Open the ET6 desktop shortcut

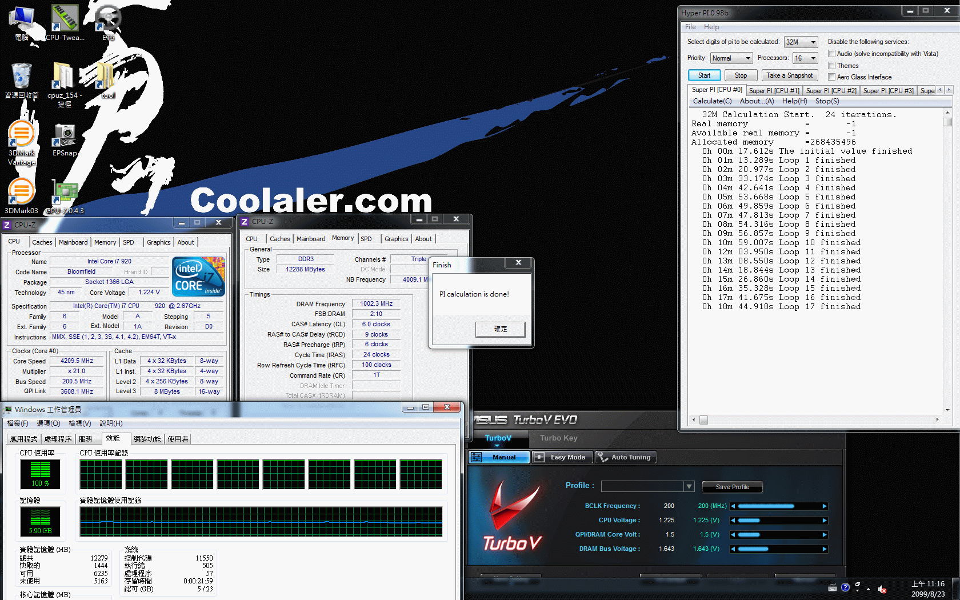pos(108,23)
